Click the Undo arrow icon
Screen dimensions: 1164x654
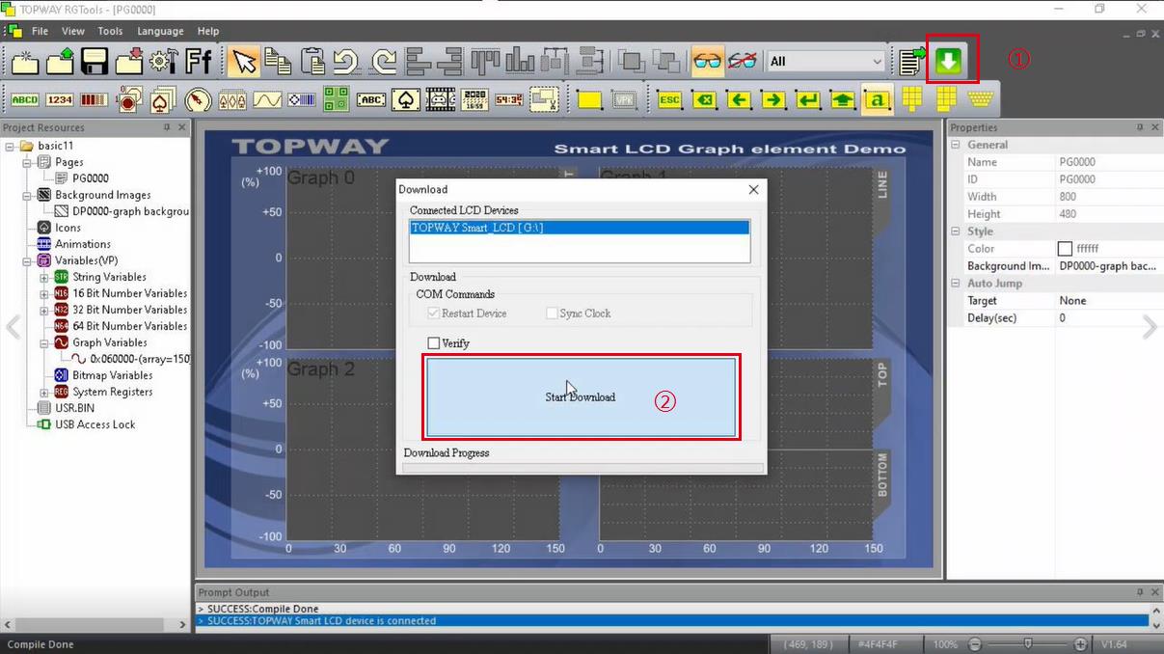[347, 62]
